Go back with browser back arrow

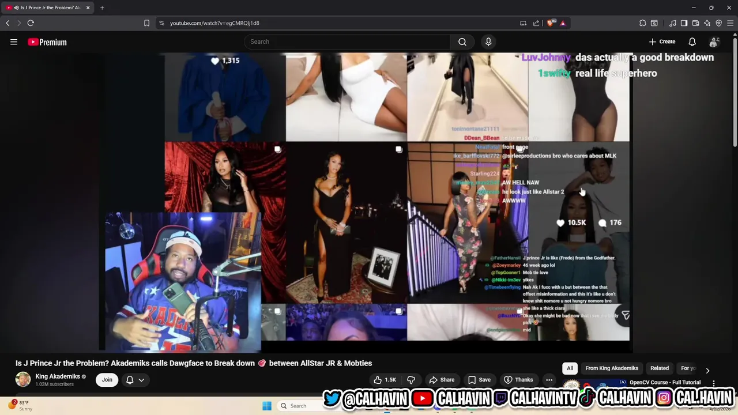click(x=7, y=23)
